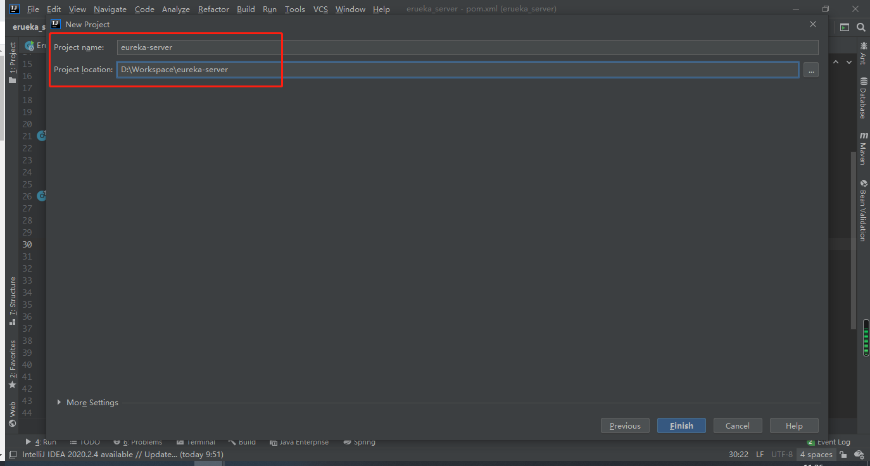This screenshot has height=466, width=870.
Task: Jump to previous highlighted error arrow
Action: [x=836, y=62]
